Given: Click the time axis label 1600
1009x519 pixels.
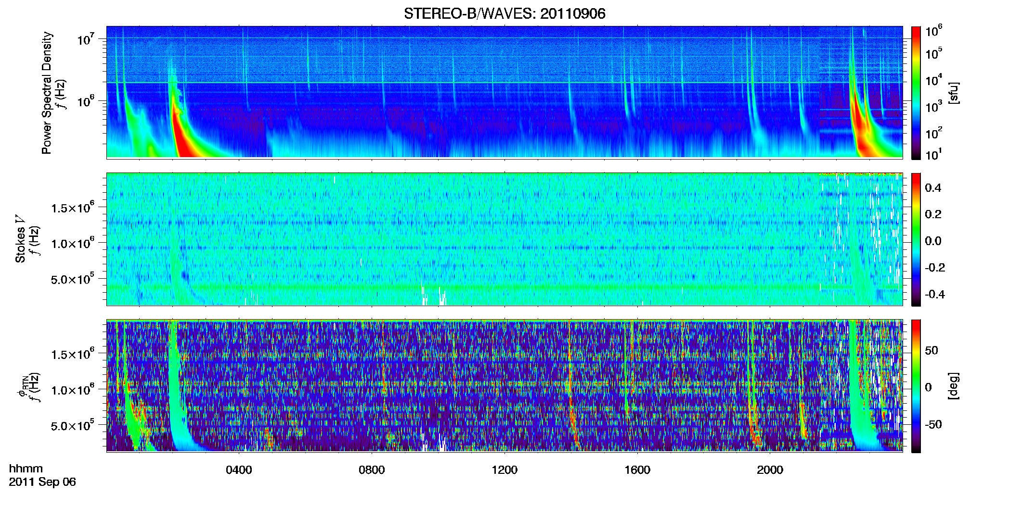Looking at the screenshot, I should coord(637,470).
